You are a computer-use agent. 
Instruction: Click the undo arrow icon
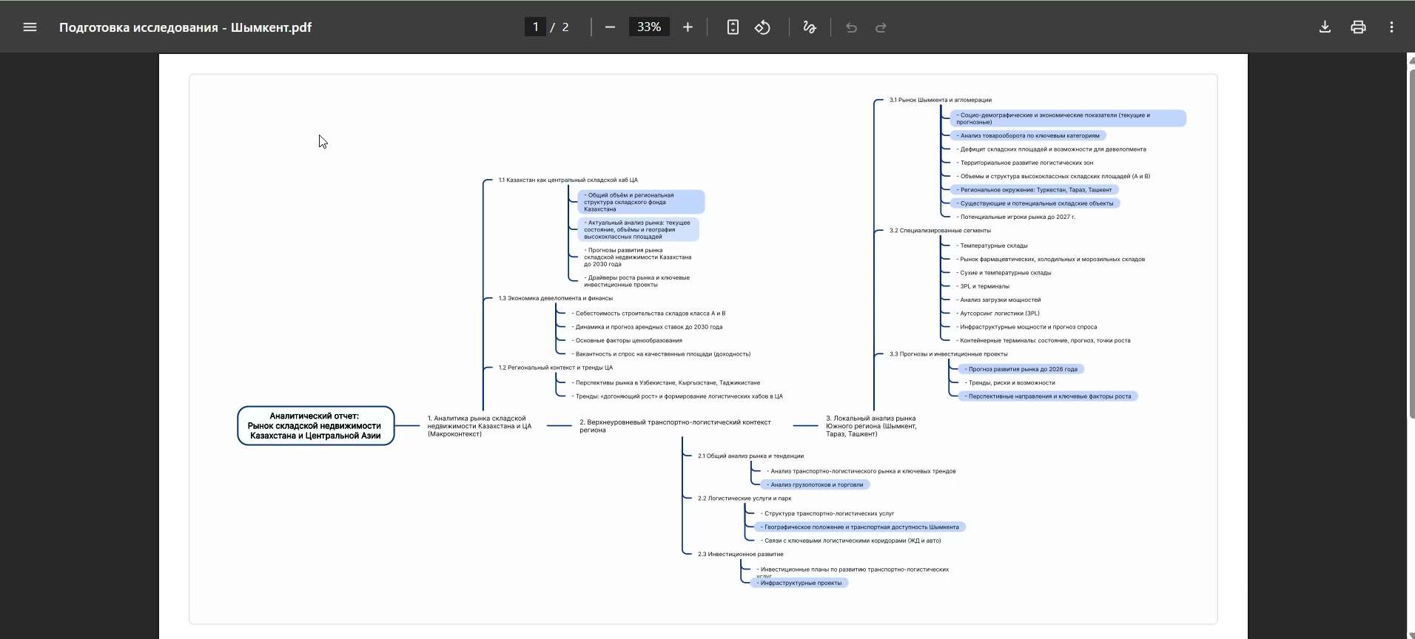851,27
